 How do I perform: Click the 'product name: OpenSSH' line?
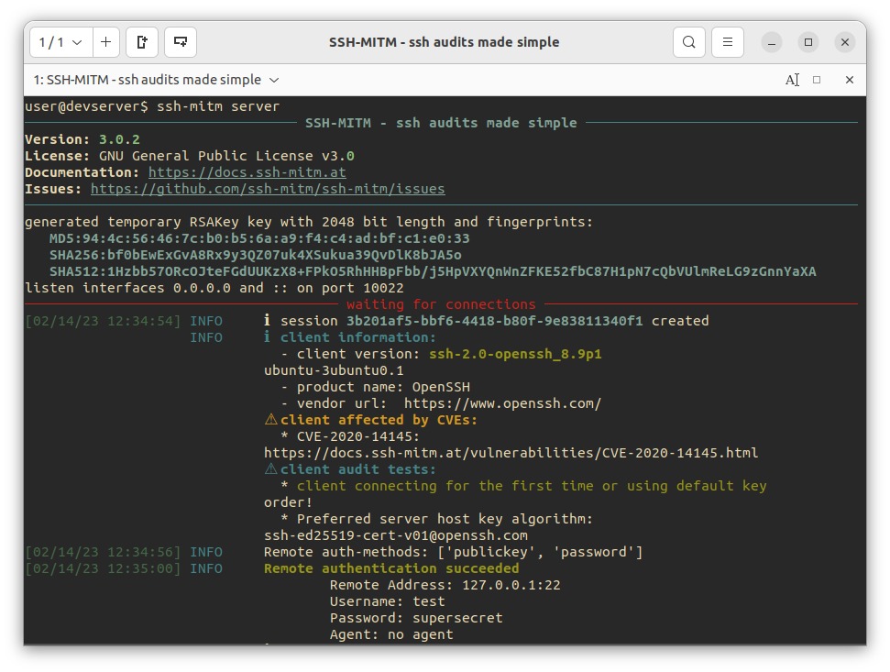[375, 387]
